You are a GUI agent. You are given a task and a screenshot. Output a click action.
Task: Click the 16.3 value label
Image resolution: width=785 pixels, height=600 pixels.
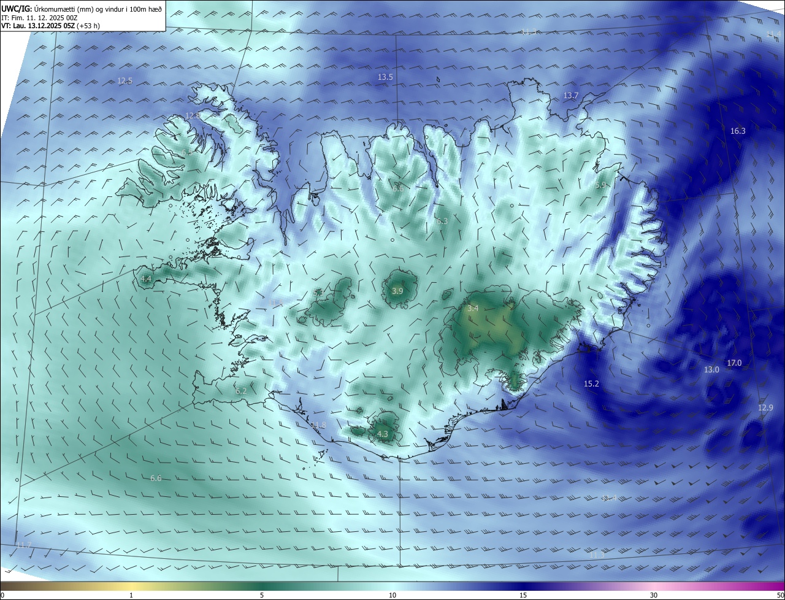coord(738,131)
